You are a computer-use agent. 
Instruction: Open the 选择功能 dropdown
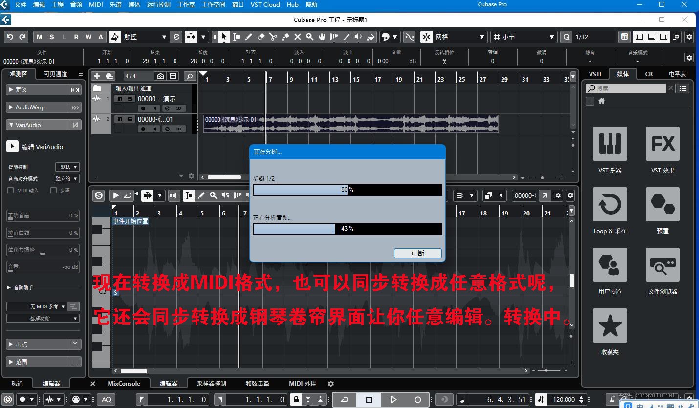(x=43, y=318)
